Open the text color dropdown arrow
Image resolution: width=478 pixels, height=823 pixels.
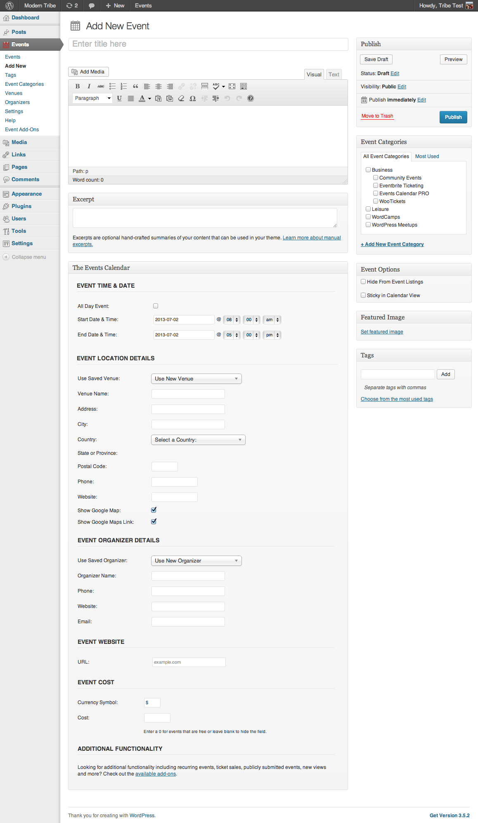coord(149,99)
